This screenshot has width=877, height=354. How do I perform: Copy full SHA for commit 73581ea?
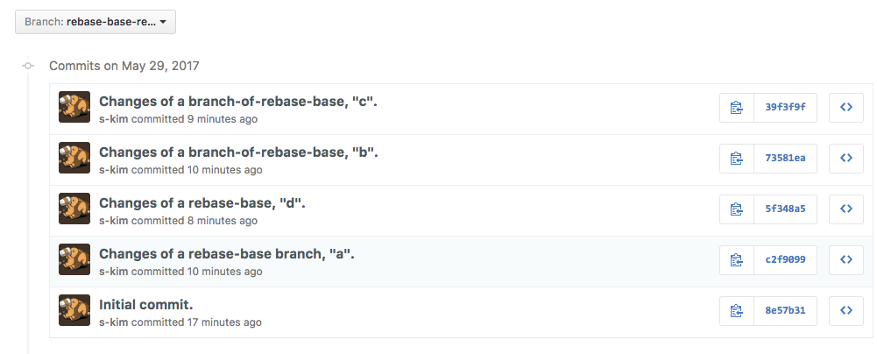point(737,159)
